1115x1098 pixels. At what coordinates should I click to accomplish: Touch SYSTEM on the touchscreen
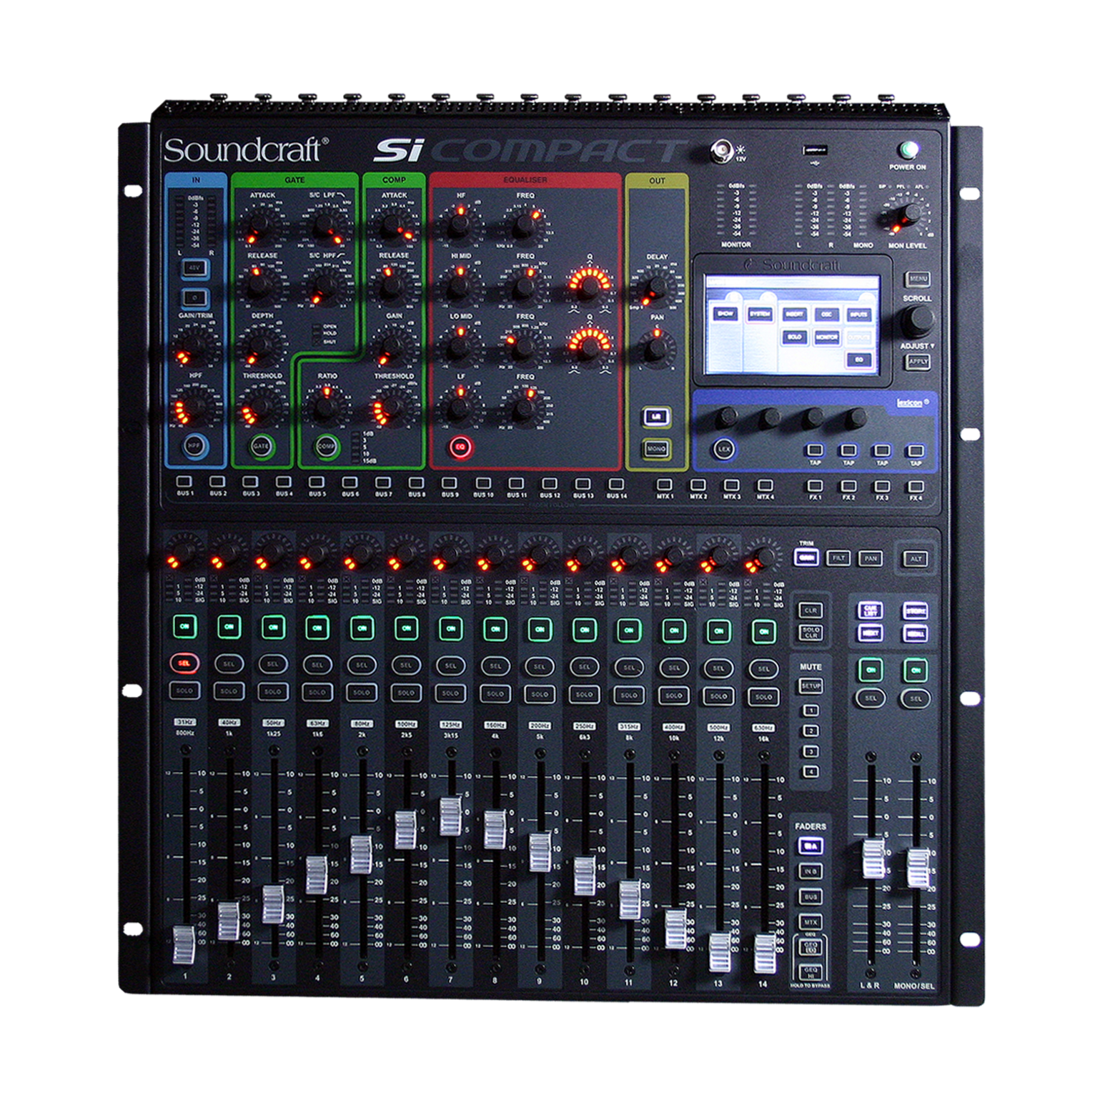[760, 314]
